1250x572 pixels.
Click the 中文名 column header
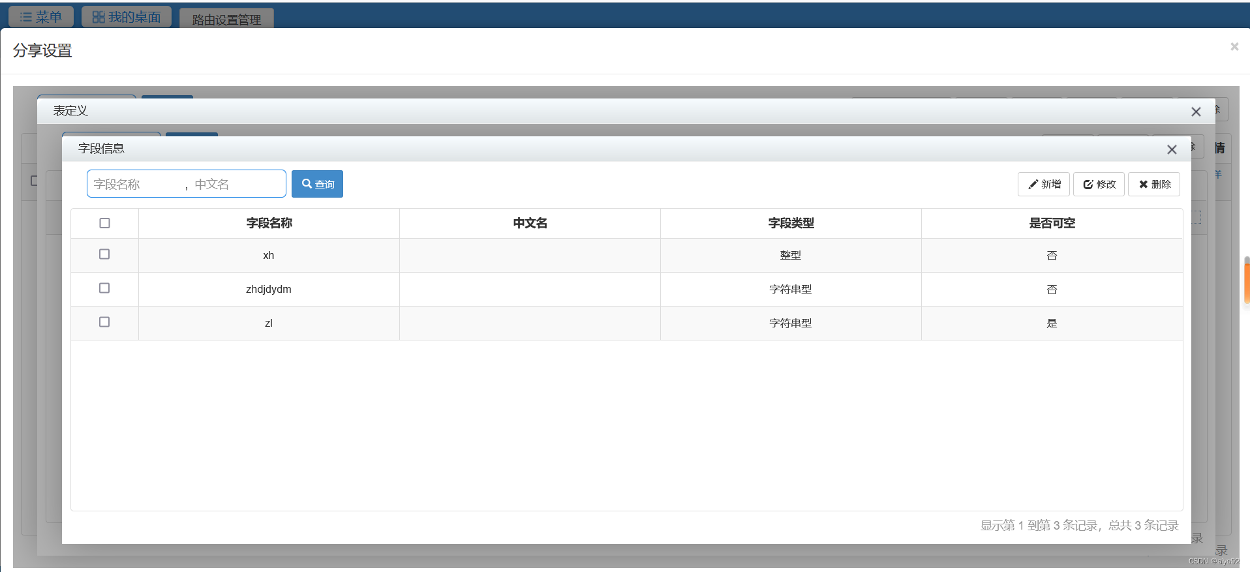530,223
